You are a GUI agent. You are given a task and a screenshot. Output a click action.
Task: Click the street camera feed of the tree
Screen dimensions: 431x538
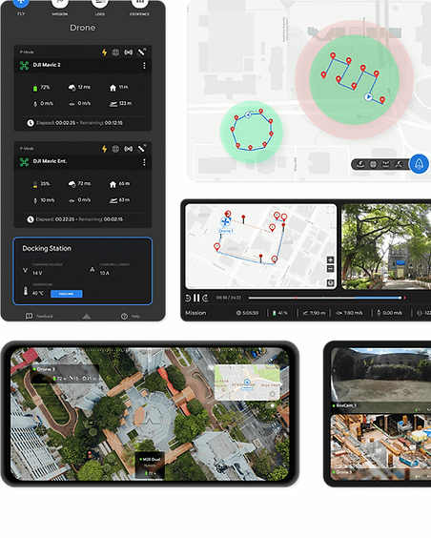[x=386, y=247]
